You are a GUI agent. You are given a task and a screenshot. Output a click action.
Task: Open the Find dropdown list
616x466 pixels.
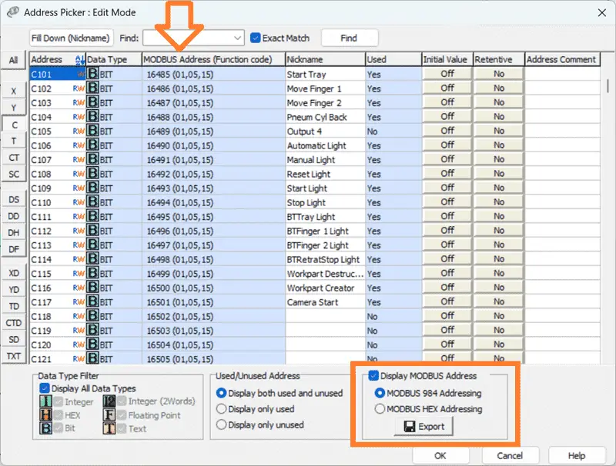(237, 38)
